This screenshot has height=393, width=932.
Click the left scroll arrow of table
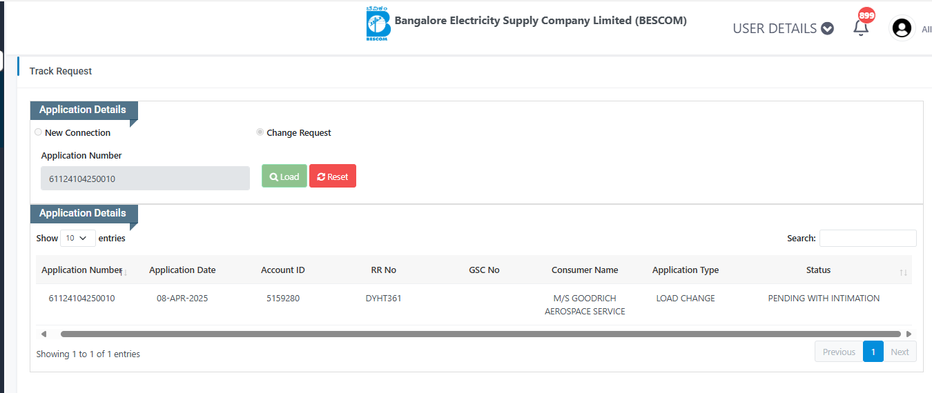(43, 334)
